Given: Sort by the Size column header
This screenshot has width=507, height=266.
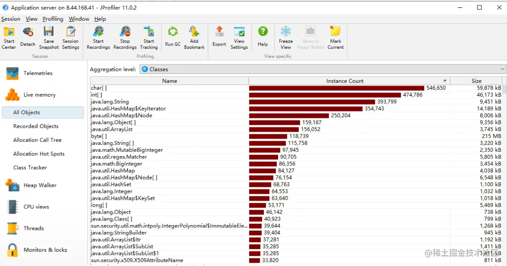Looking at the screenshot, I should tap(476, 81).
